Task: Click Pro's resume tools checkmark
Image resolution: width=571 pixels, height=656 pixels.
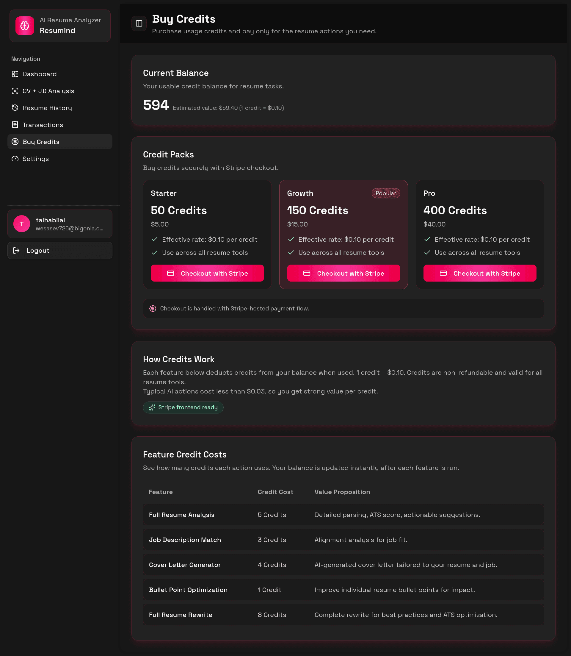Action: coord(427,253)
